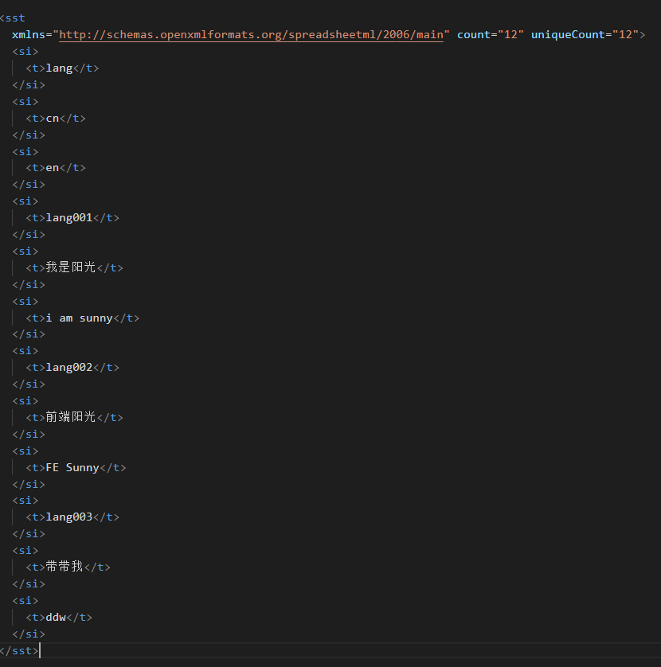Place cursor on 'lang001' text
The height and width of the screenshot is (667, 661).
point(69,218)
